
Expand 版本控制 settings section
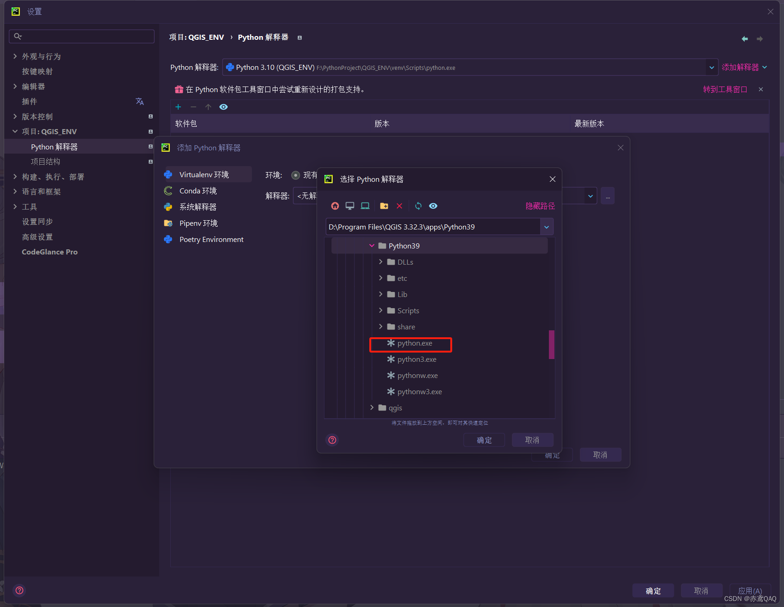15,117
